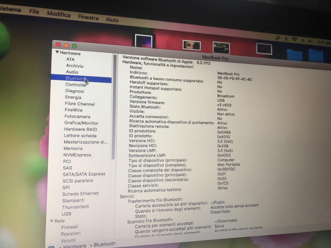The width and height of the screenshot is (331, 248).
Task: Select SAS in the sidebar
Action: (x=67, y=168)
